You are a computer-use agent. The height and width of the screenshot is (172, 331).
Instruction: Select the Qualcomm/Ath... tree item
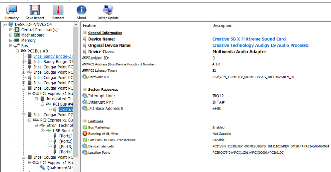coord(60,168)
